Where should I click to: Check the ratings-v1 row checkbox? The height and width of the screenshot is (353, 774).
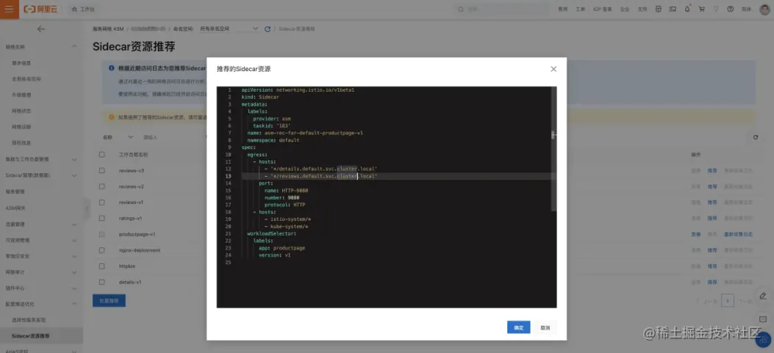[101, 218]
